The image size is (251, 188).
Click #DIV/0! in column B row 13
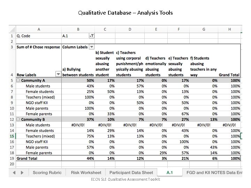click(78, 125)
